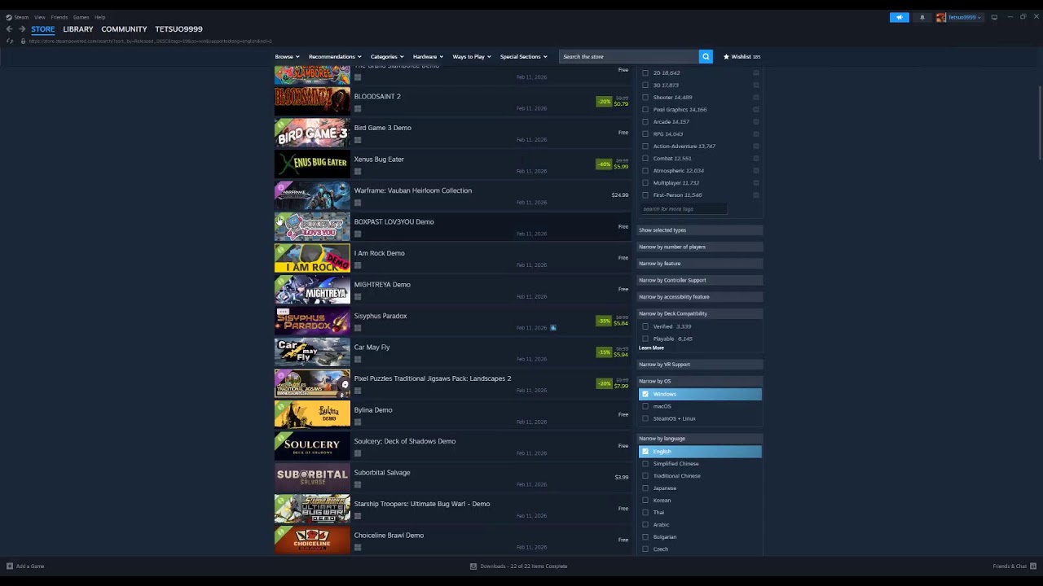Uncheck the Windows OS filter
Image resolution: width=1043 pixels, height=586 pixels.
coord(645,394)
